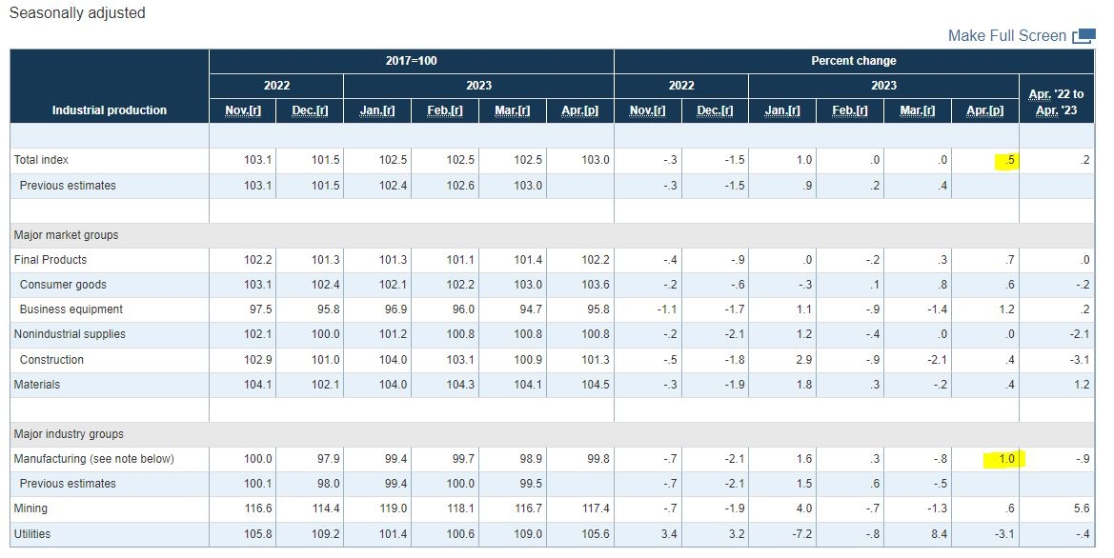The height and width of the screenshot is (558, 1114).
Task: Select the 'Mining' row label
Action: point(30,508)
